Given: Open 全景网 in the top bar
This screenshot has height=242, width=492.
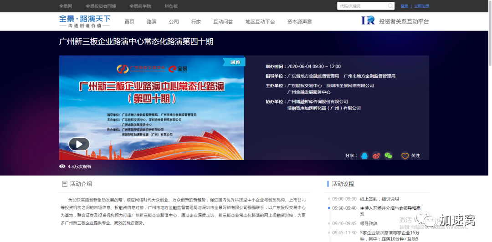Looking at the screenshot, I should [x=66, y=6].
